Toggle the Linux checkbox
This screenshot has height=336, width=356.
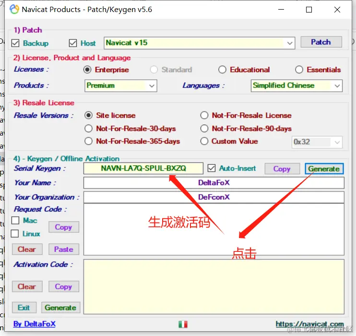pos(15,234)
